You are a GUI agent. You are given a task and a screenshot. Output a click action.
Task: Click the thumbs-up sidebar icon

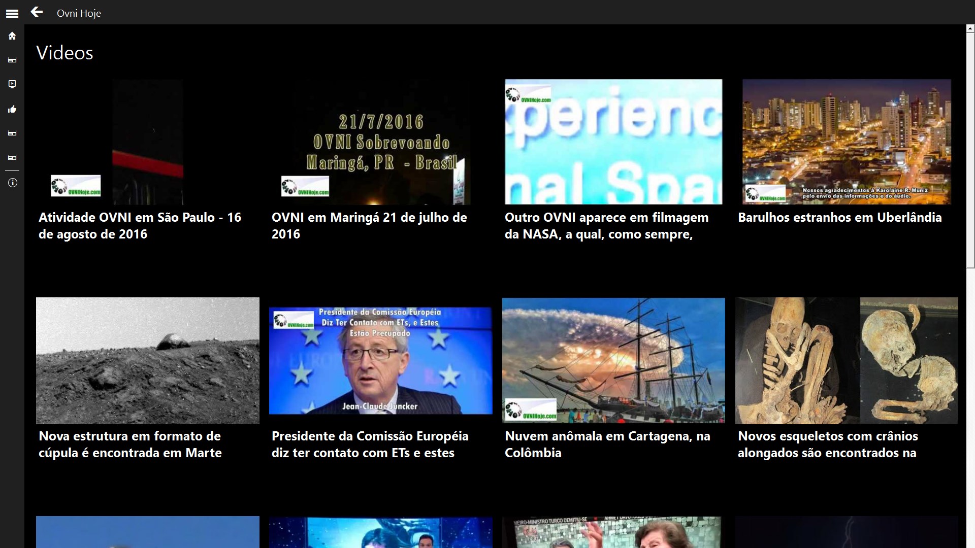(12, 109)
